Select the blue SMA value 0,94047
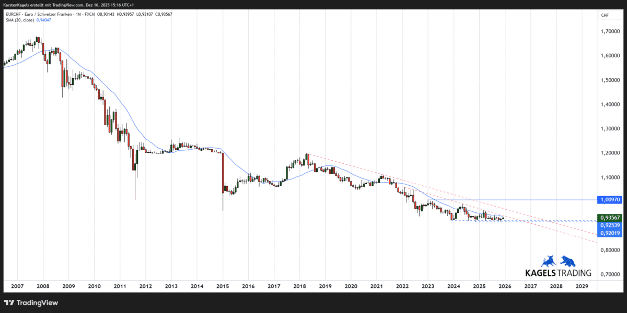This screenshot has height=313, width=627. tap(43, 20)
